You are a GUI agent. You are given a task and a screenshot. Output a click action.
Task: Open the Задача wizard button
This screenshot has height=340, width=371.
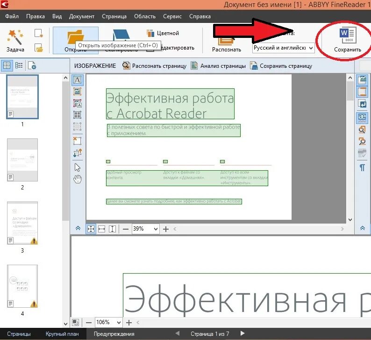tap(15, 41)
